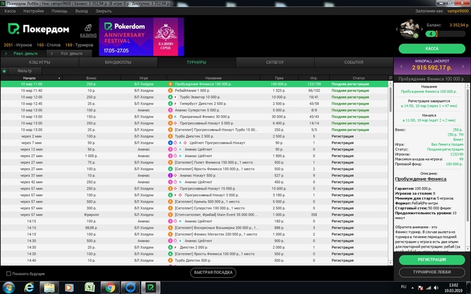Show previous jackpot in Windfall Jackpot banner
Screen dimensions: 471x294
[401, 66]
